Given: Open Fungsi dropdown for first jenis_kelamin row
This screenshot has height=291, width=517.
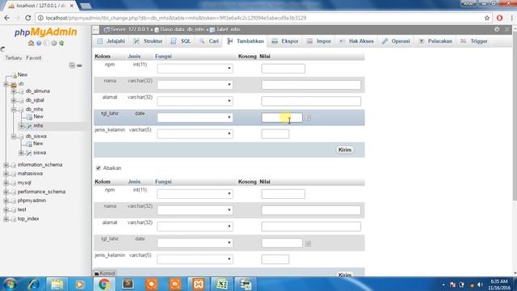Looking at the screenshot, I should (195, 133).
